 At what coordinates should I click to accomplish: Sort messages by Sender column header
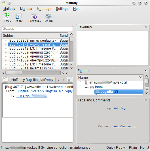(64, 35)
